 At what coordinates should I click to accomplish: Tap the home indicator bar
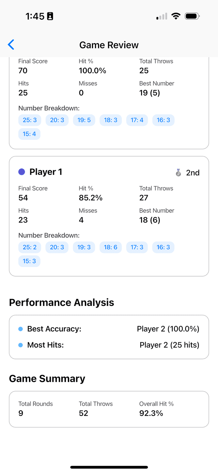point(109,467)
